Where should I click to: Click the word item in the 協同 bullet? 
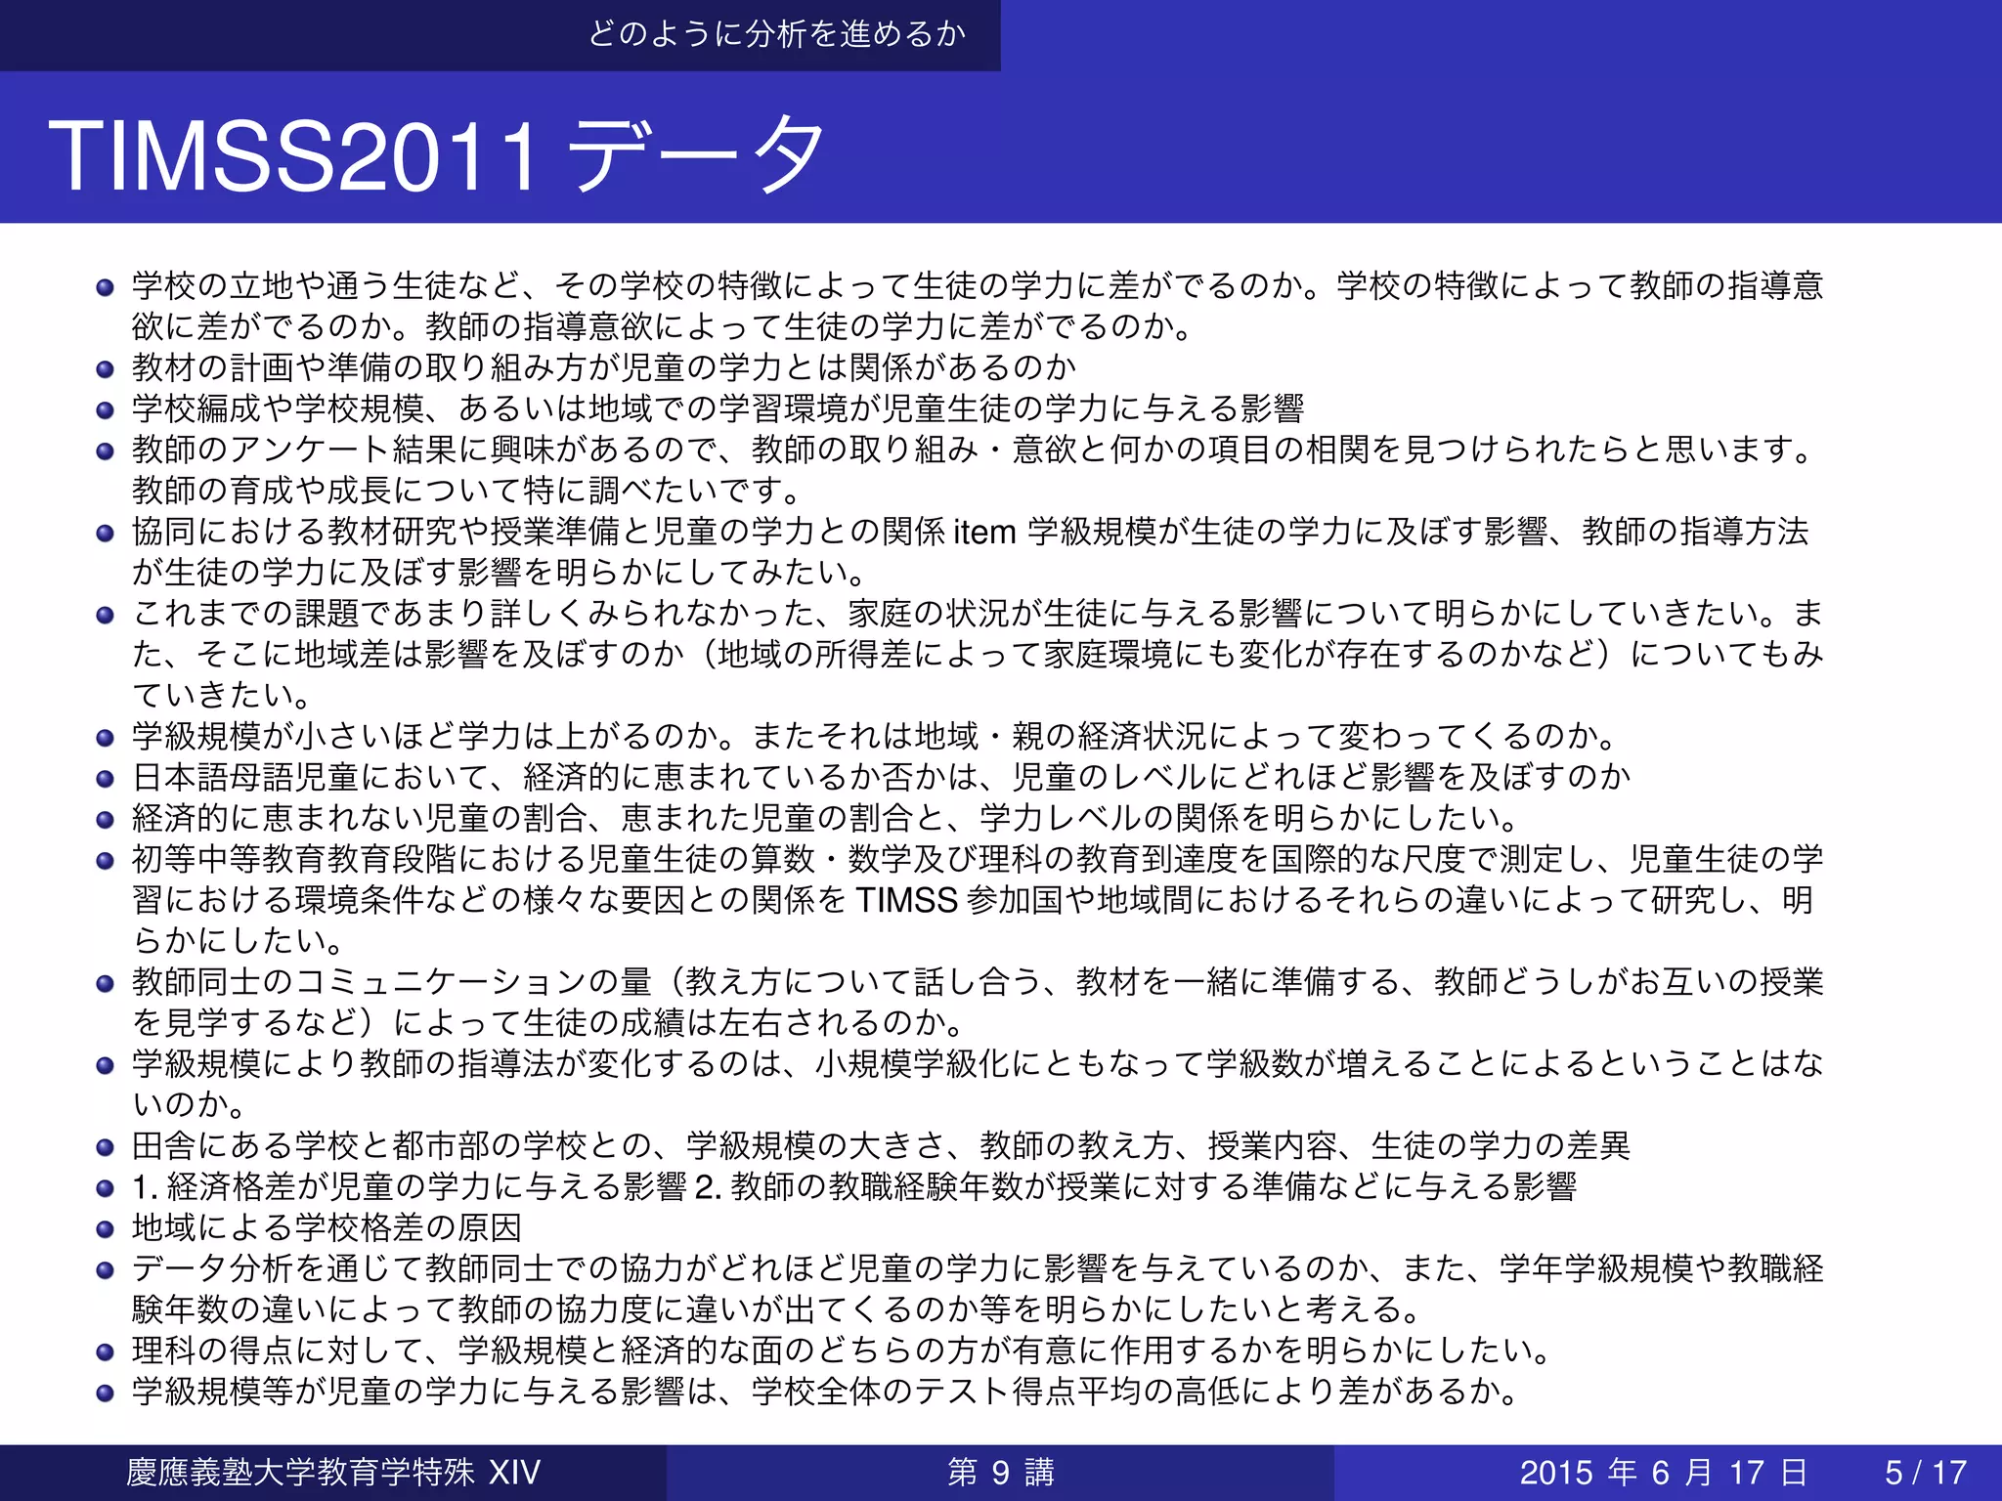pos(985,532)
